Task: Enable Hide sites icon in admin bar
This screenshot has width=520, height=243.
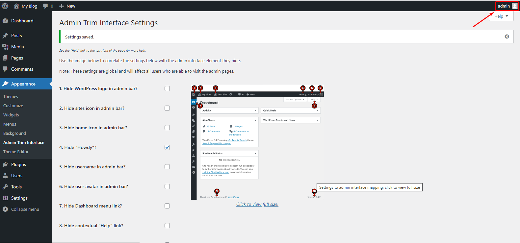Action: 167,108
